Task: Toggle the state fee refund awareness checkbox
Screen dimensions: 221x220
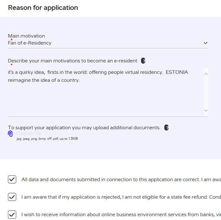Action: coord(12,197)
